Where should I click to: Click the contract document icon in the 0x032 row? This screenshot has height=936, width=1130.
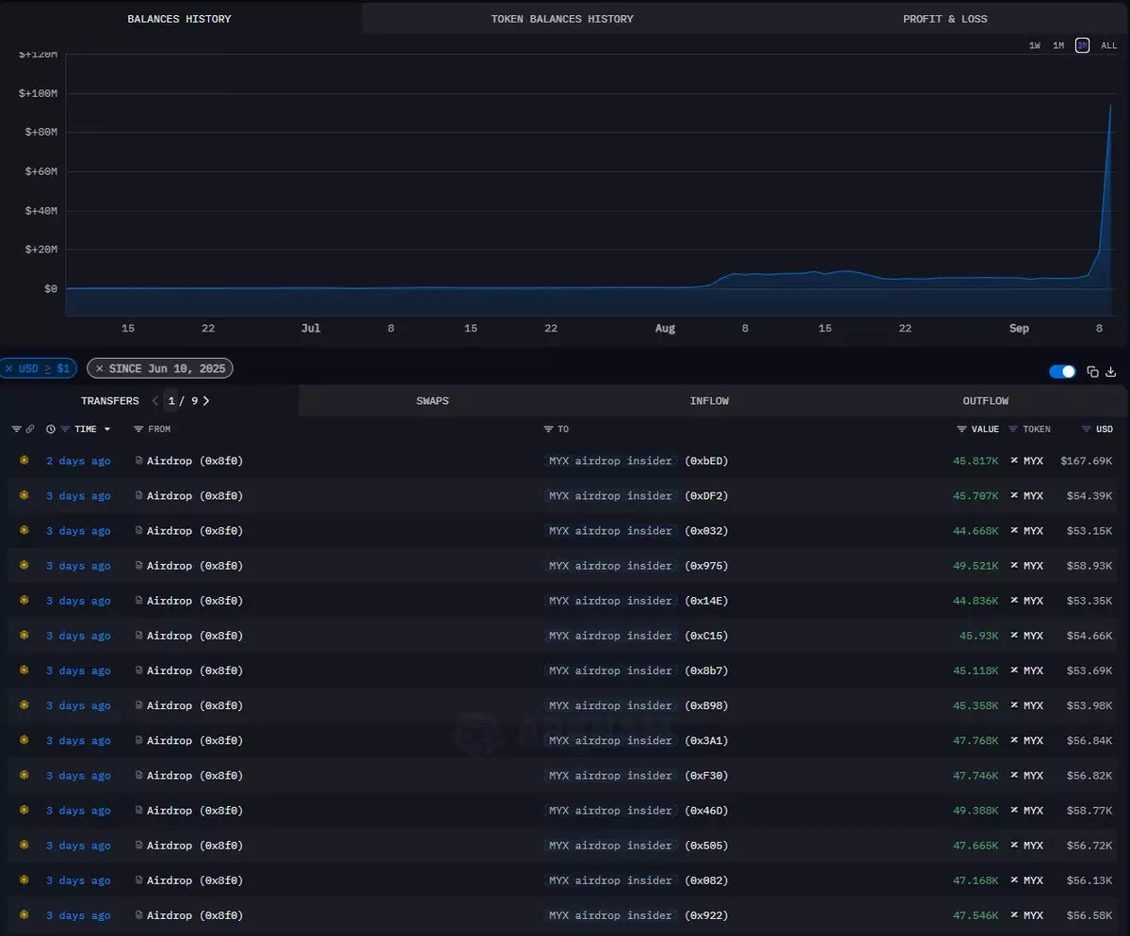pos(139,531)
